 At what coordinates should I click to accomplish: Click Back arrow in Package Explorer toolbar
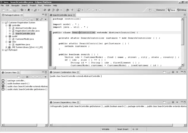(x=23, y=19)
